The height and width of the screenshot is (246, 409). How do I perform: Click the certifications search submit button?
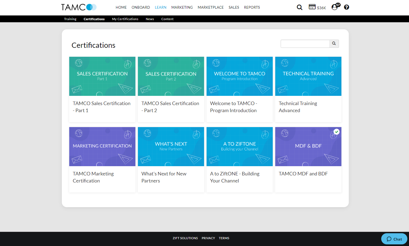pyautogui.click(x=334, y=44)
